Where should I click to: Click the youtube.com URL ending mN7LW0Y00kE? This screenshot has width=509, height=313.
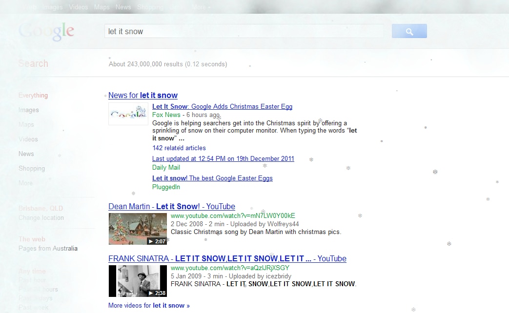(x=233, y=215)
